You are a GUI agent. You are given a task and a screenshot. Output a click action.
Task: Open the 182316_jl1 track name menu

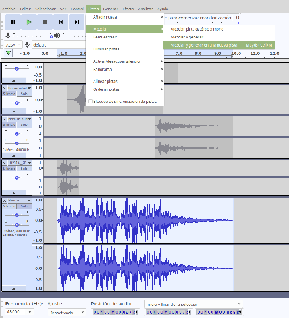19,163
